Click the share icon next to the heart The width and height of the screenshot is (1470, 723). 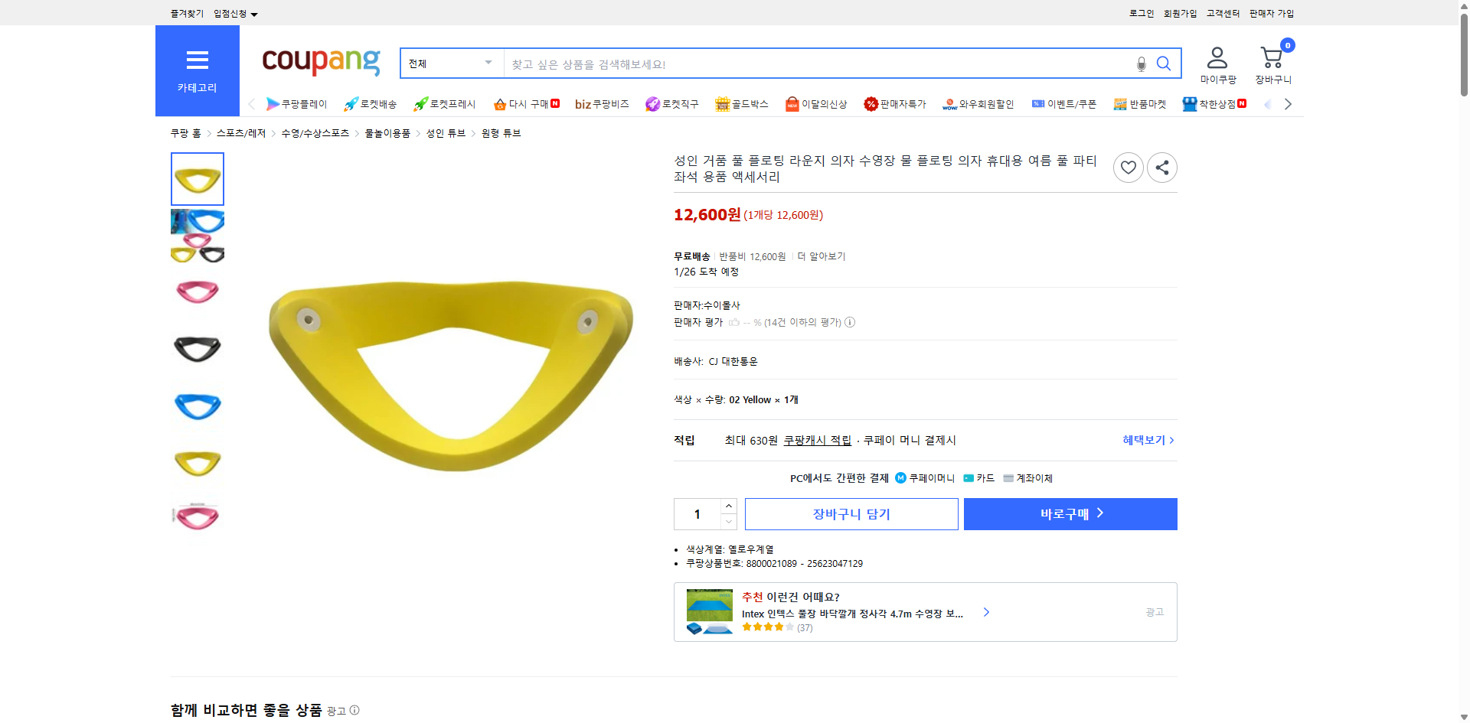(x=1161, y=167)
